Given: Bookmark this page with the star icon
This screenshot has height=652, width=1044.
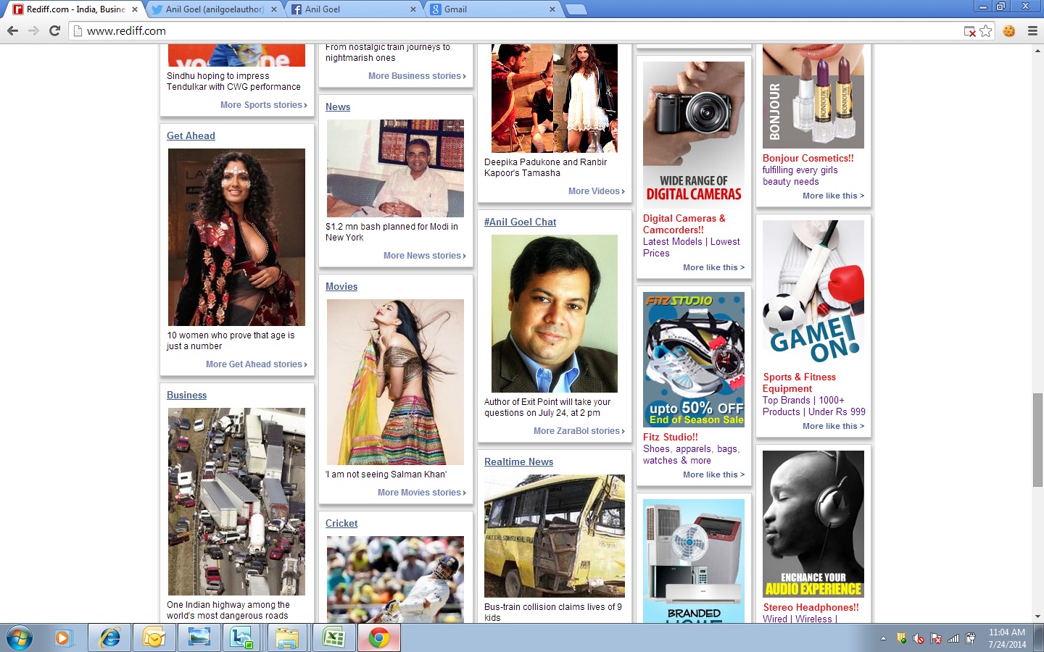Looking at the screenshot, I should click(x=985, y=30).
